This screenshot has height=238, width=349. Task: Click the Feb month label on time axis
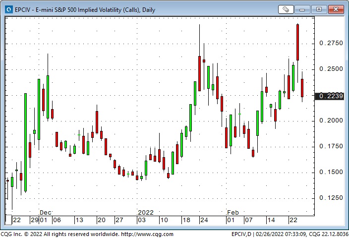[233, 213]
